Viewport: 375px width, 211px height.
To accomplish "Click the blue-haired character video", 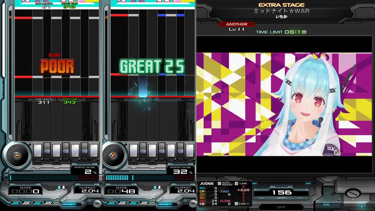I will coord(284,104).
